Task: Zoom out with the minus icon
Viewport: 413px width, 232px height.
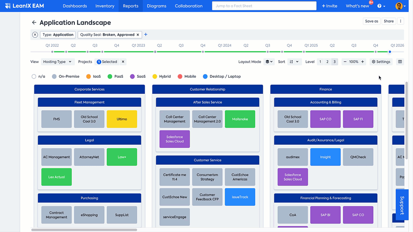Action: [345, 62]
